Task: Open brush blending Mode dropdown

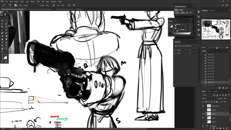Action: pyautogui.click(x=30, y=5)
